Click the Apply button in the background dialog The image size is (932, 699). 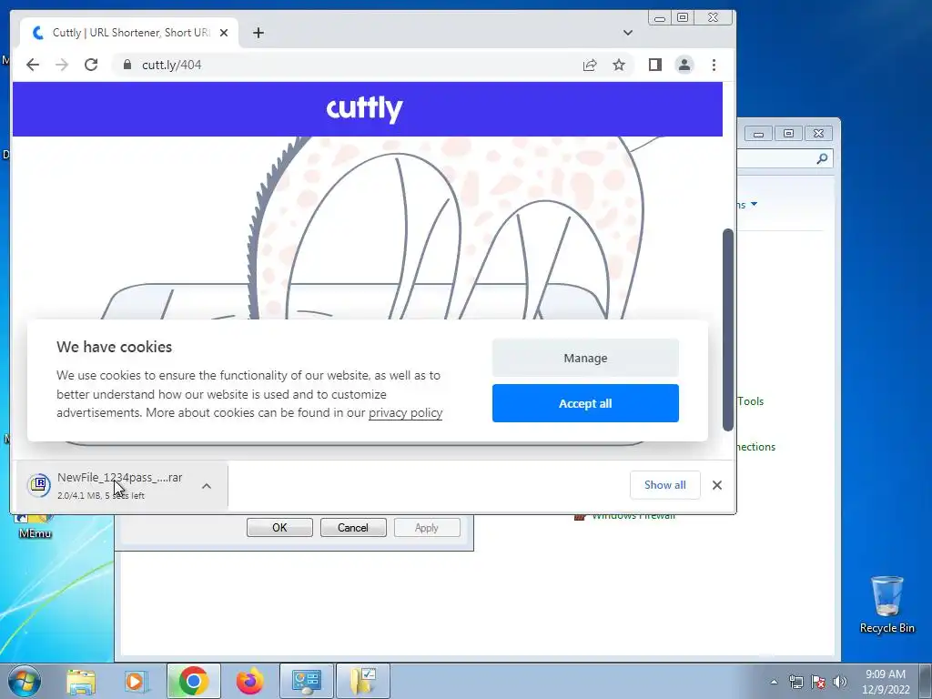click(427, 528)
